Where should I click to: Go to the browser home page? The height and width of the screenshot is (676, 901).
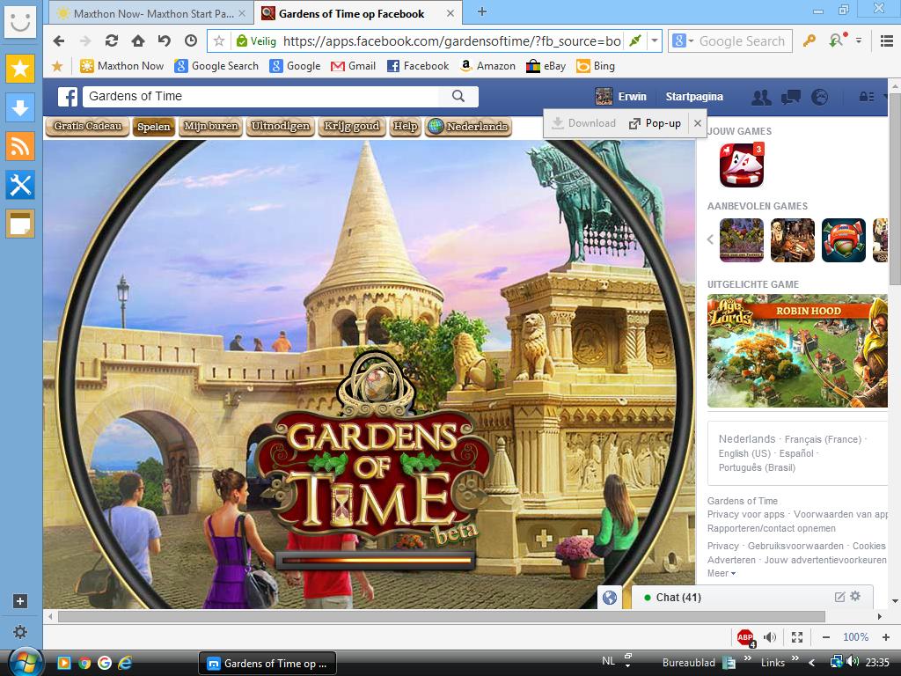click(138, 40)
